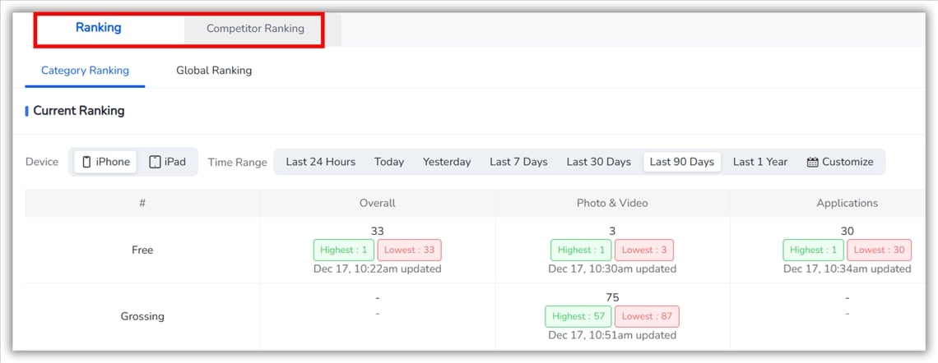This screenshot has height=363, width=938.
Task: Select Last 90 Days time range
Action: point(681,162)
